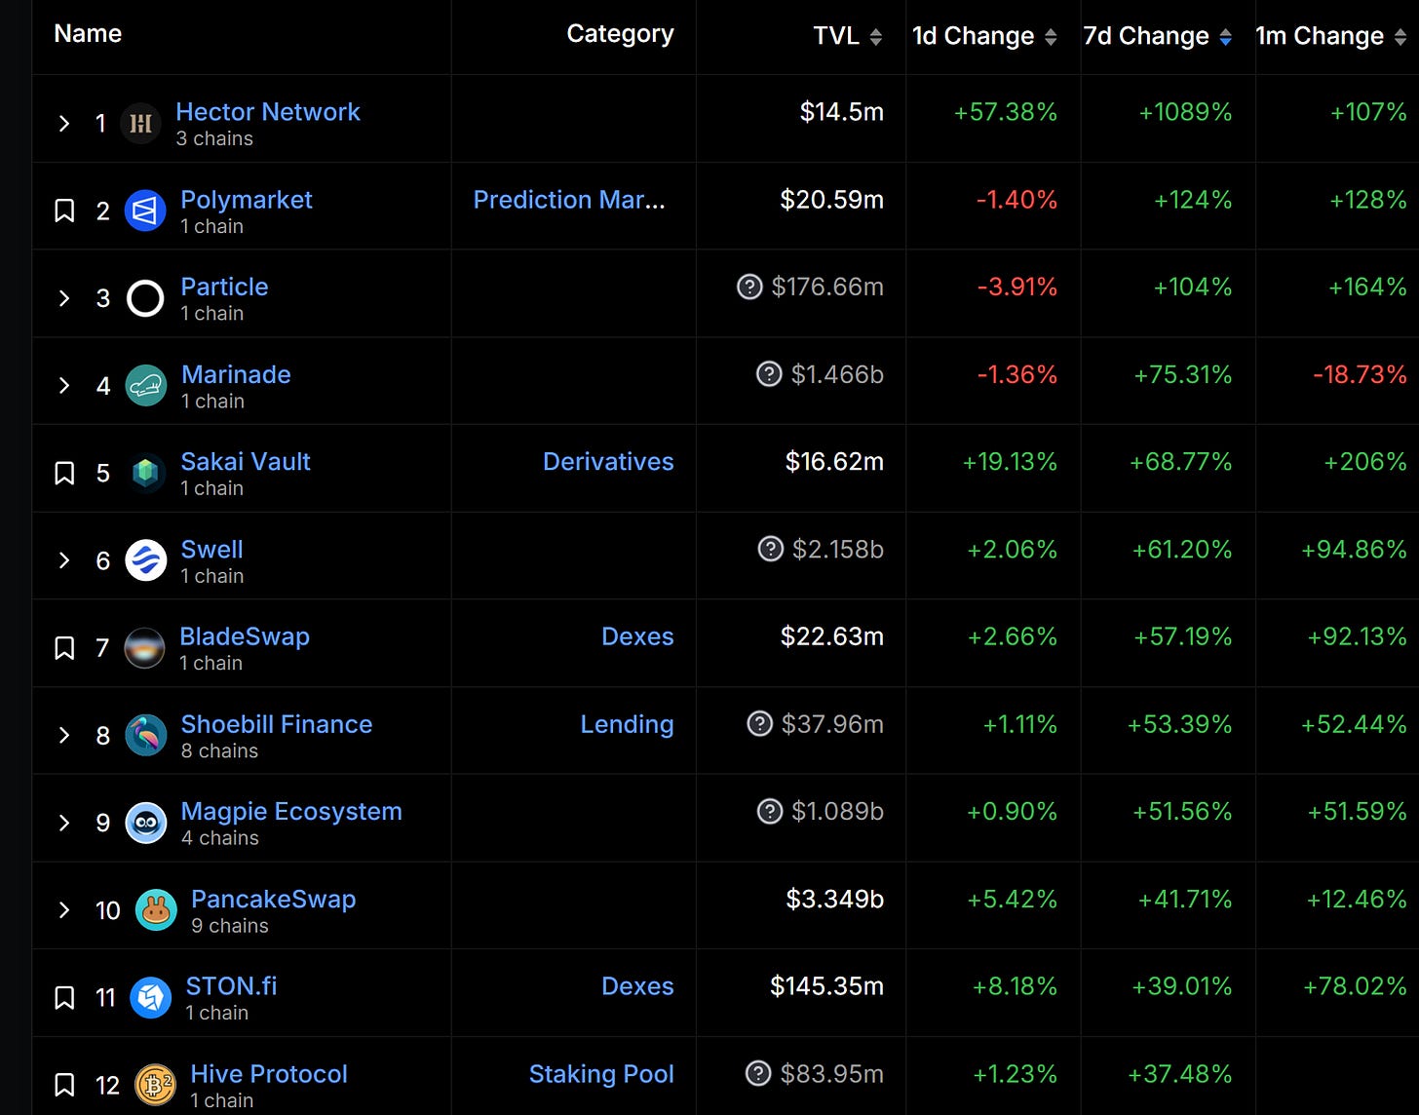Screen dimensions: 1419x1115
Task: Open the Swell protocol link
Action: coord(211,549)
